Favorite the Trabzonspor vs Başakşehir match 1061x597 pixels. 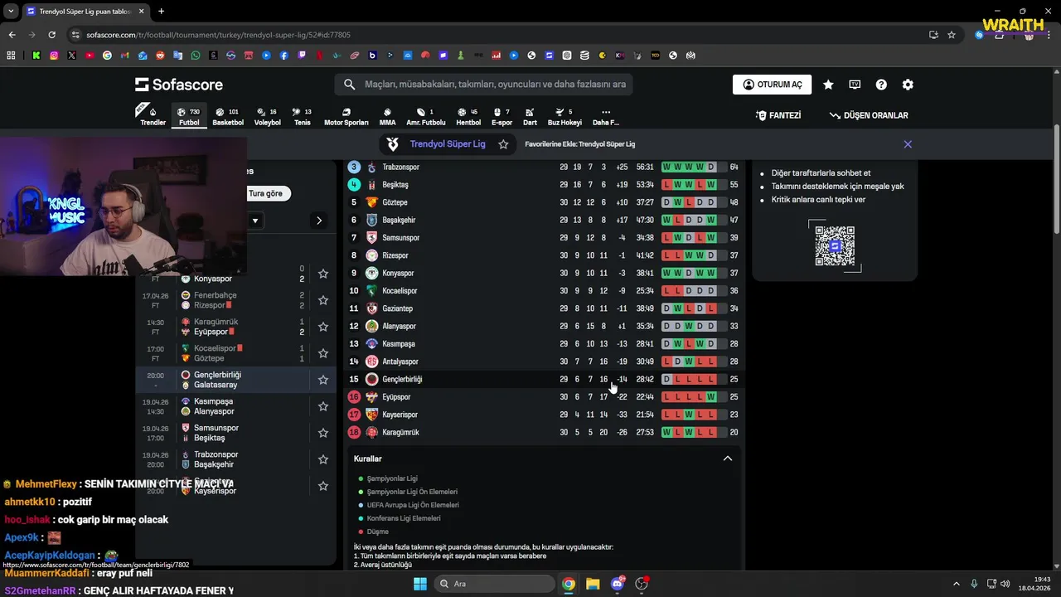coord(323,459)
